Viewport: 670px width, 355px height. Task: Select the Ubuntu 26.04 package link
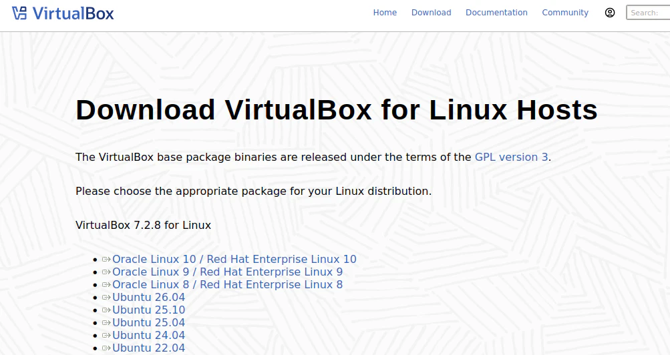click(x=149, y=298)
